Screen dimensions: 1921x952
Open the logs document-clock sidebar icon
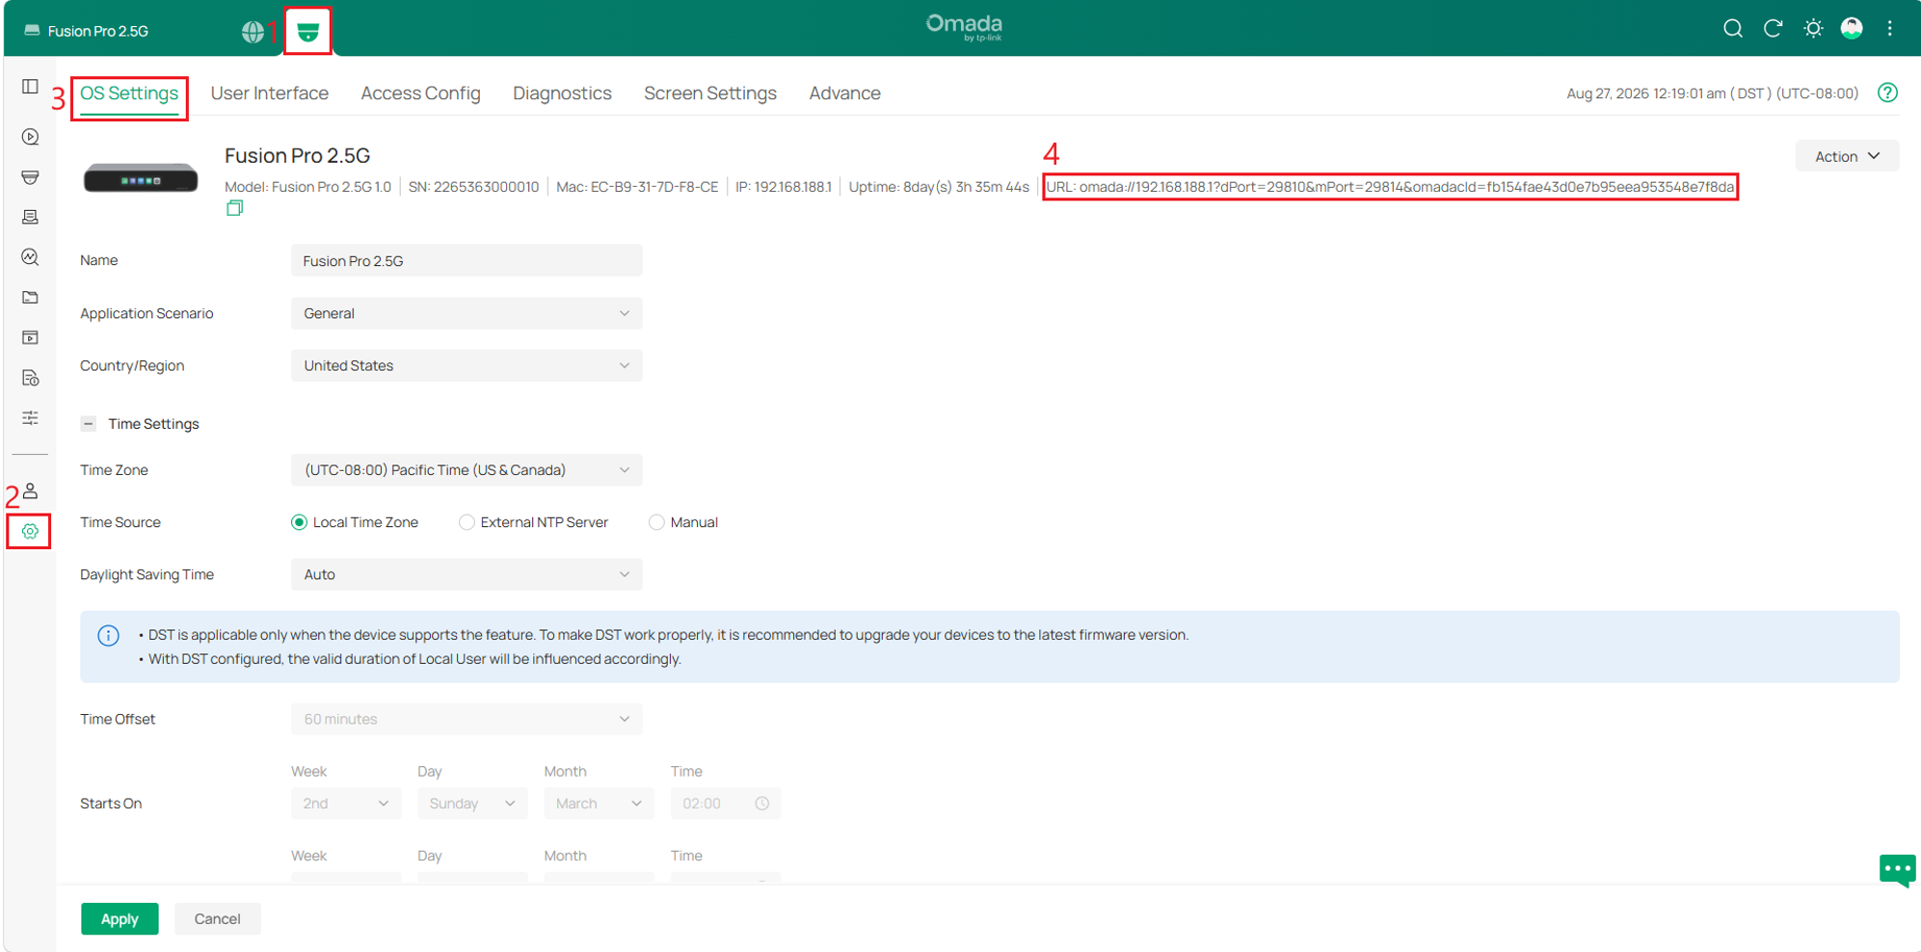(31, 378)
